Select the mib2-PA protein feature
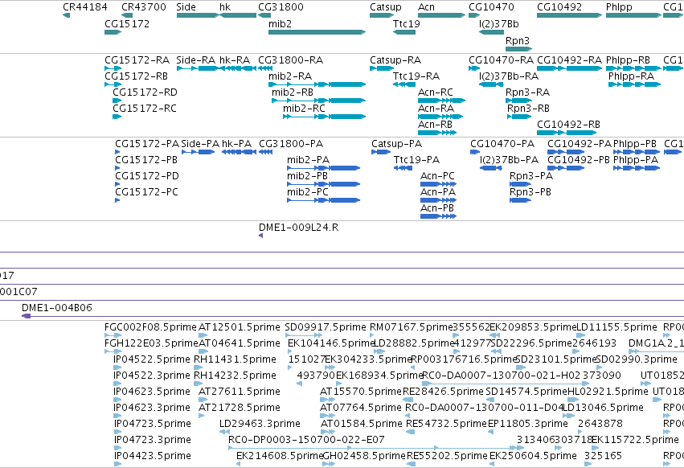The width and height of the screenshot is (684, 468). (323, 168)
